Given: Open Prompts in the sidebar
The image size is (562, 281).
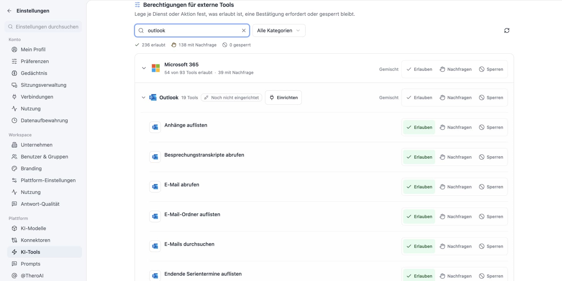Looking at the screenshot, I should 44,264.
